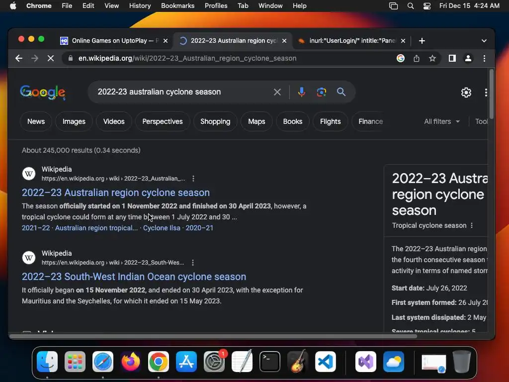Open Google quick settings gear

pyautogui.click(x=466, y=93)
